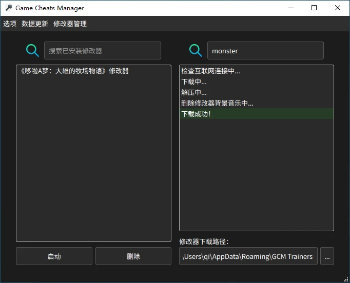The height and width of the screenshot is (283, 350).
Task: Close the Game Cheats Manager window
Action: click(337, 8)
